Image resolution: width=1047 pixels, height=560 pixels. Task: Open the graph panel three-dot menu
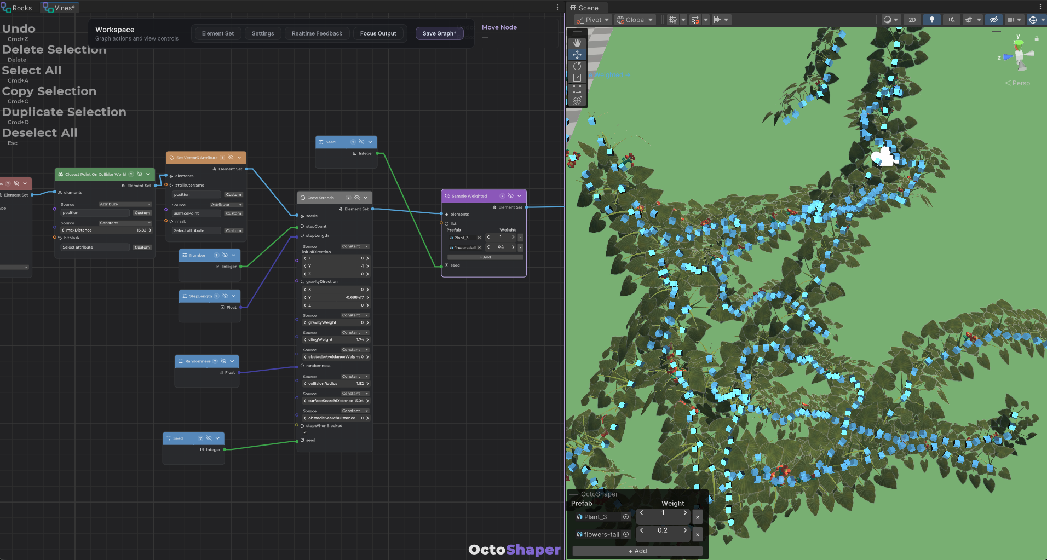click(x=557, y=7)
